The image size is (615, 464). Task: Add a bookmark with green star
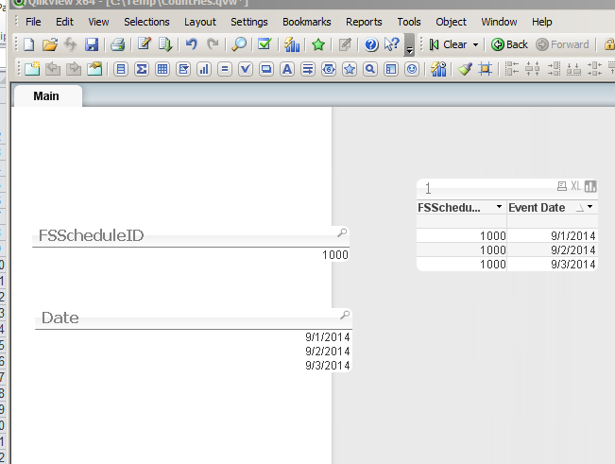[x=318, y=44]
